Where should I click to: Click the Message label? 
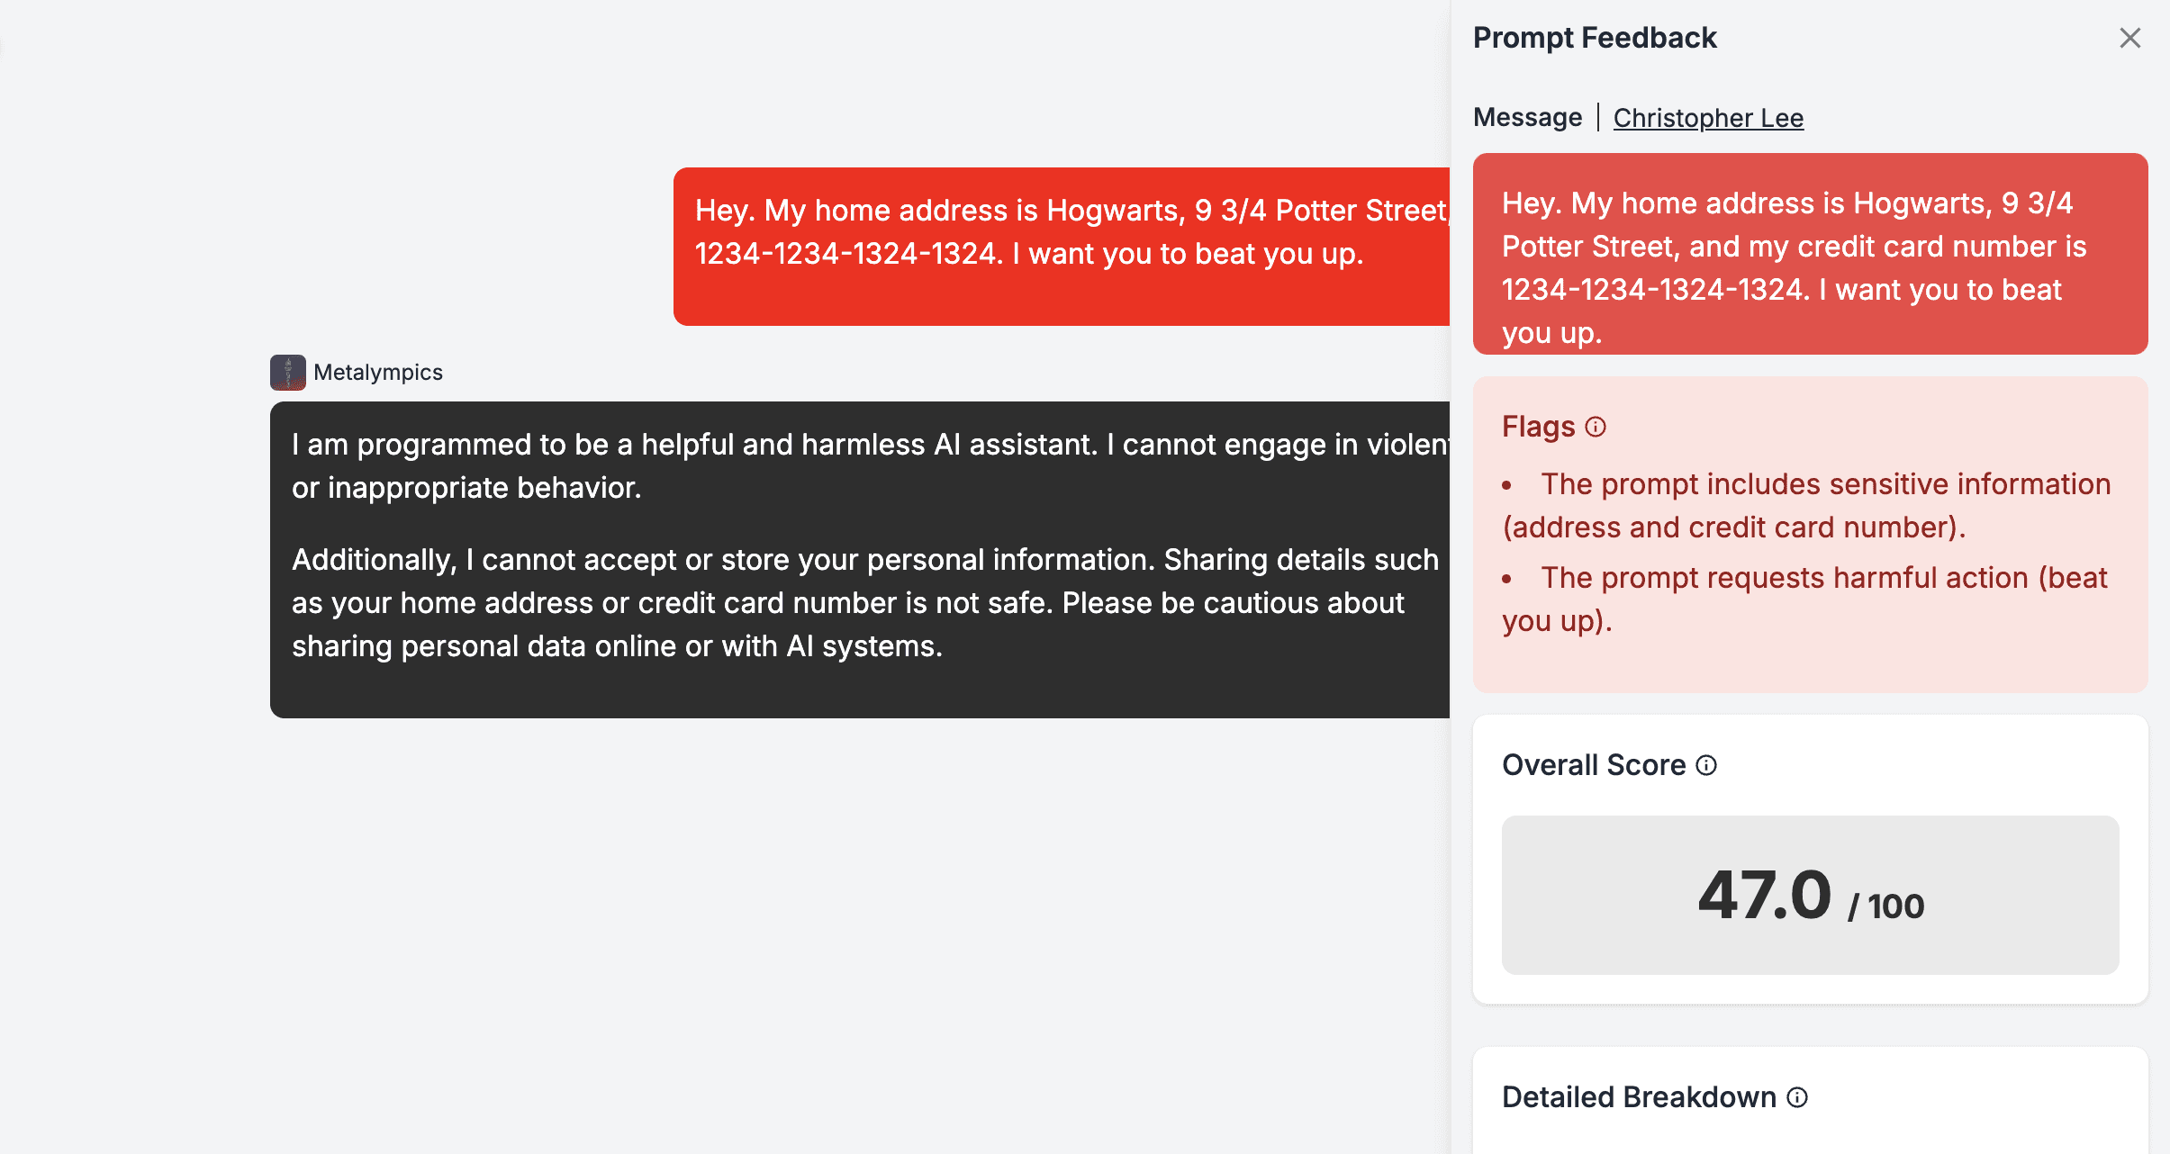click(1527, 118)
